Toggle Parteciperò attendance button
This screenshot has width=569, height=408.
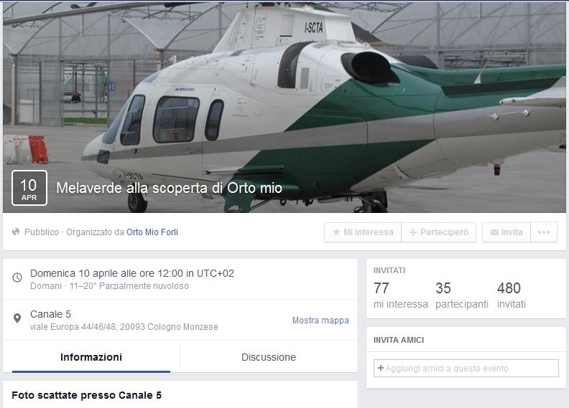[439, 232]
